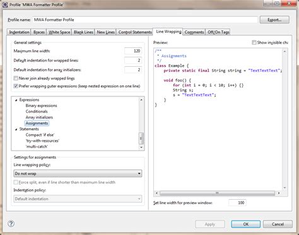
Task: Collapse the Statements tree node
Action: click(x=16, y=129)
